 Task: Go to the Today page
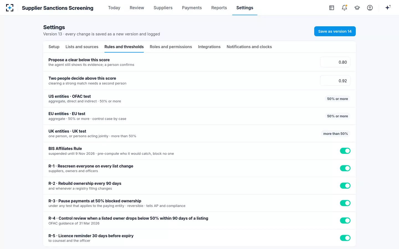pos(114,8)
